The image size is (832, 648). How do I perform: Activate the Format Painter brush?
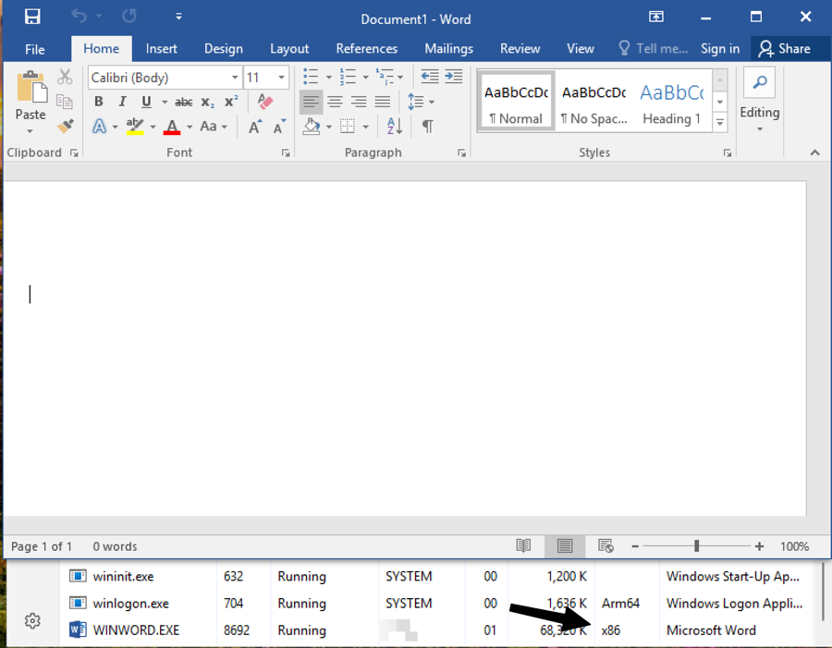tap(65, 126)
